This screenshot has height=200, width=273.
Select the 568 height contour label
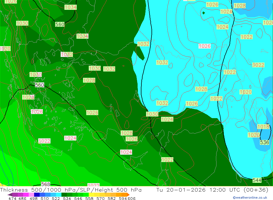[46, 184]
